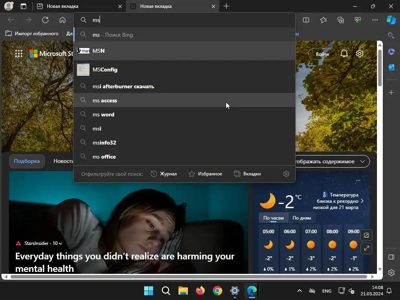Filter search by Журнал
400x300 pixels.
tap(164, 174)
